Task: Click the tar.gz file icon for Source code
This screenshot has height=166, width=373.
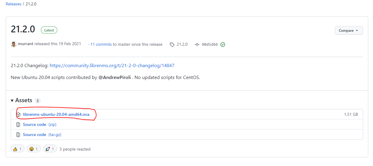Action: coord(18,135)
